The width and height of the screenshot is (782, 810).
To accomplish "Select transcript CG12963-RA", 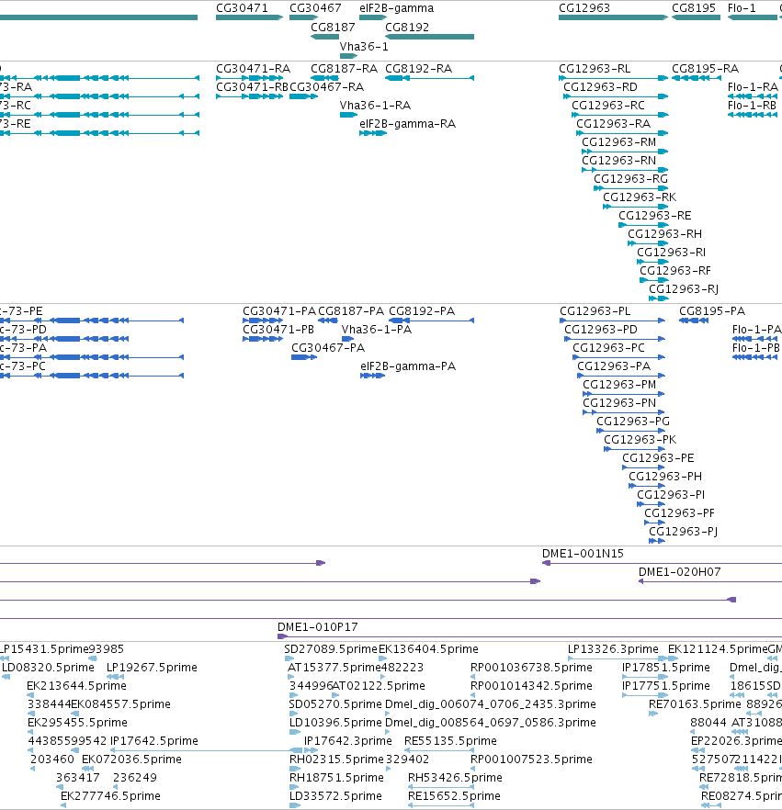I will click(x=614, y=124).
